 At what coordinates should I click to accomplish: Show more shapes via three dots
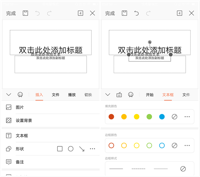92,149
